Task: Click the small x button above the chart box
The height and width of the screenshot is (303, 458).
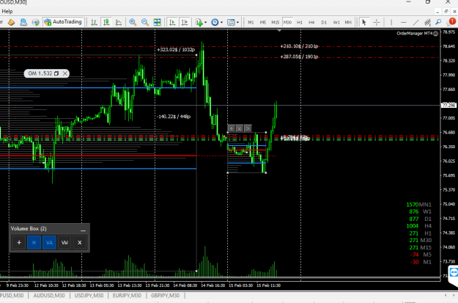Action: pos(240,128)
